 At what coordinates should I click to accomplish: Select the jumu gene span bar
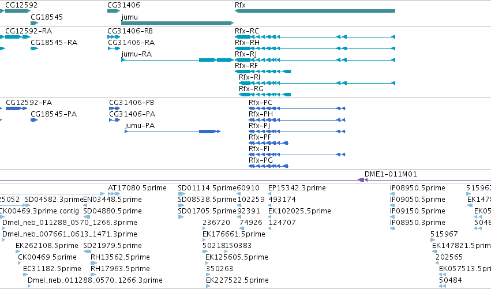pos(178,23)
